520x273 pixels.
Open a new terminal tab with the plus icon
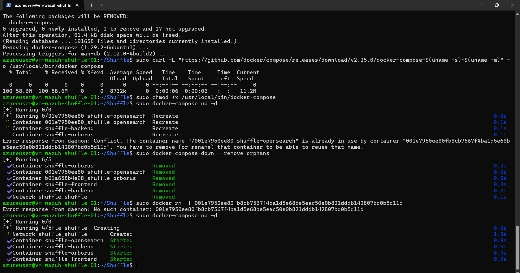point(91,5)
